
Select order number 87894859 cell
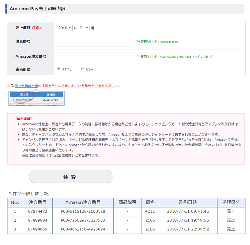pos(38,229)
